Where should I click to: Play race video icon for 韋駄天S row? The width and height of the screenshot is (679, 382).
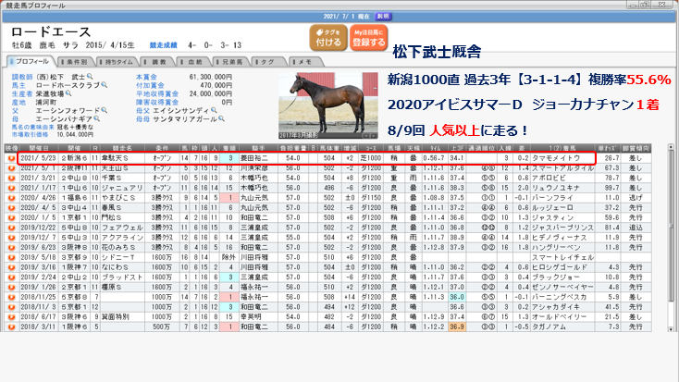(12, 158)
